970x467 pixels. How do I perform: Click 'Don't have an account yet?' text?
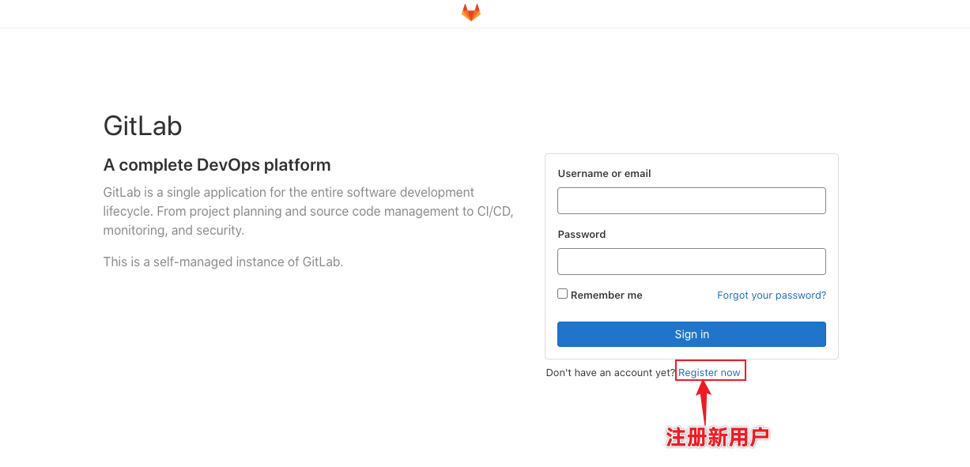(x=610, y=372)
